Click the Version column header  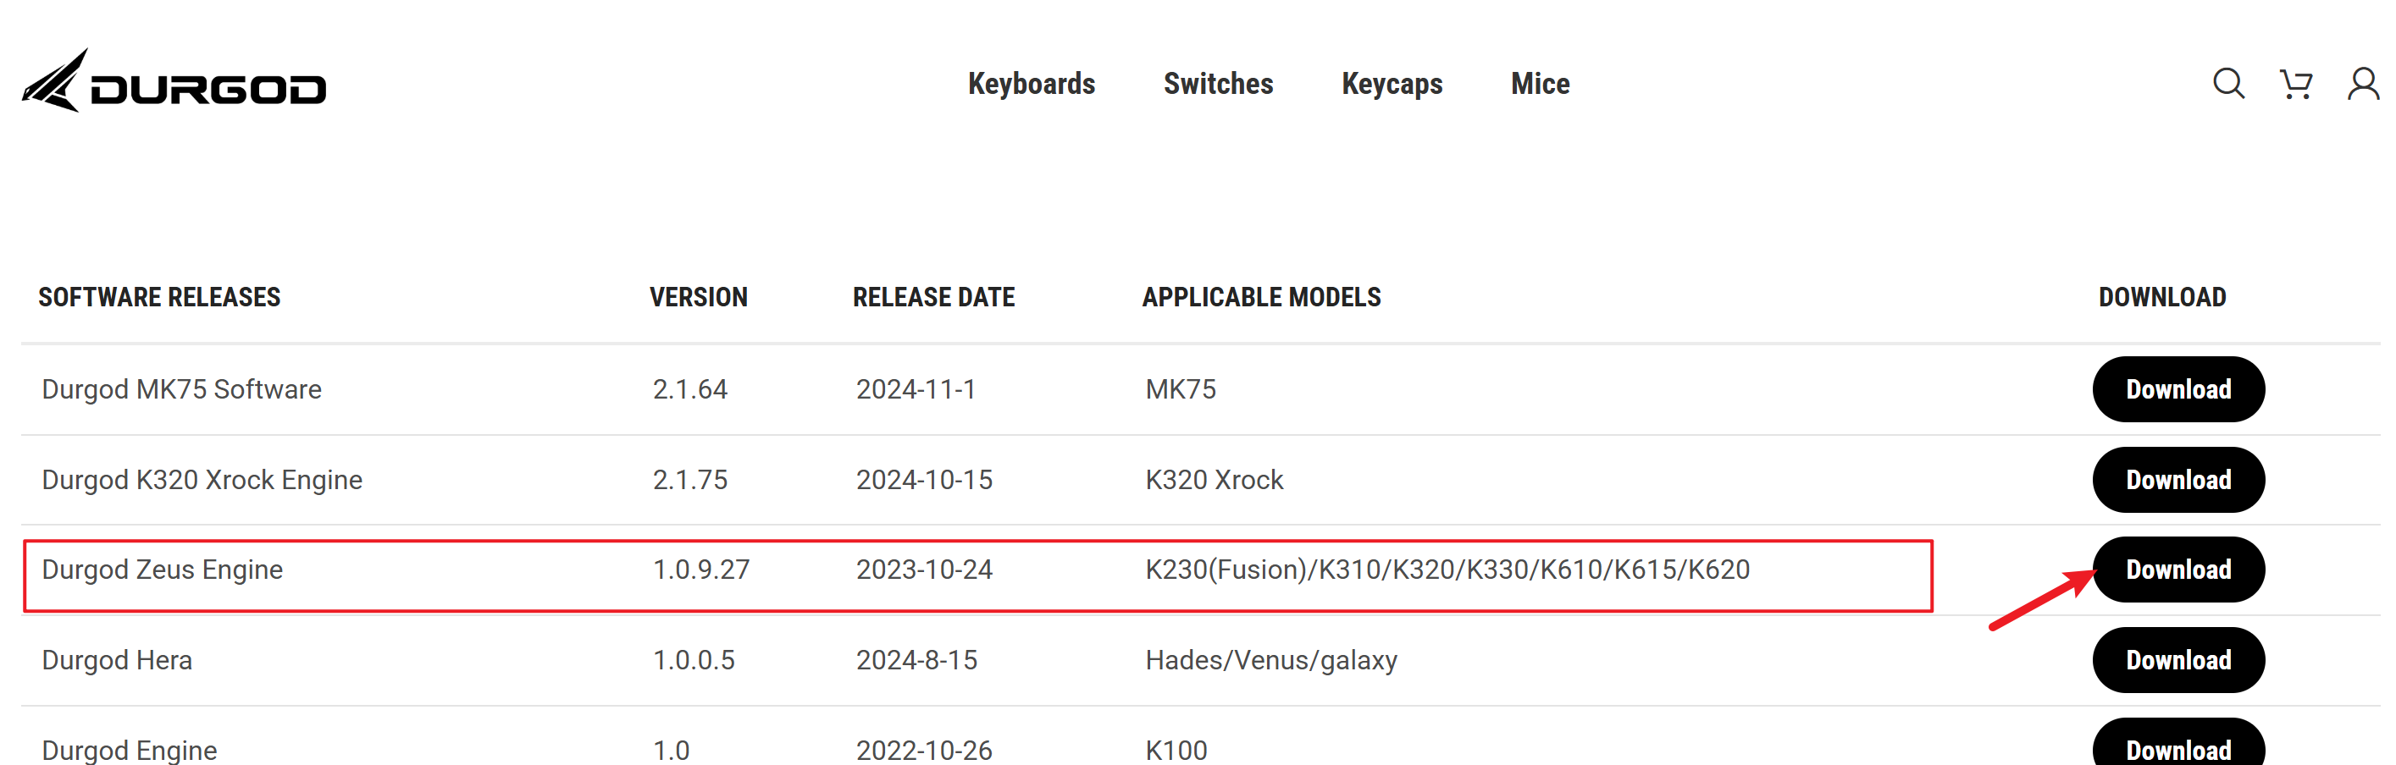[698, 297]
